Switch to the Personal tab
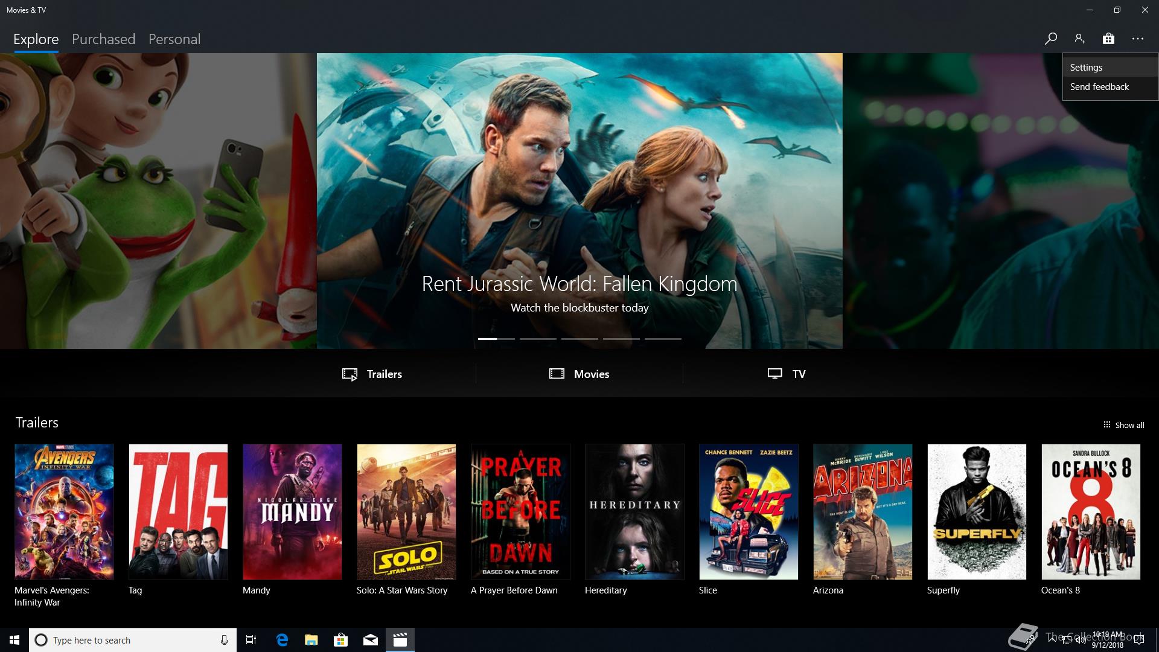The height and width of the screenshot is (652, 1159). pyautogui.click(x=174, y=39)
